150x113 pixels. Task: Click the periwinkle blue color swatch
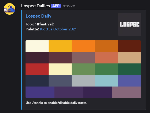[129, 81]
